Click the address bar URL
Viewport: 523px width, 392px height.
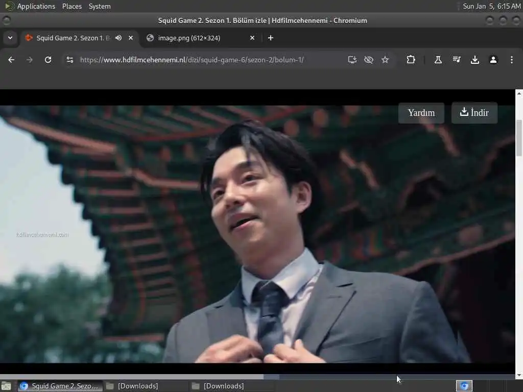[x=192, y=60]
